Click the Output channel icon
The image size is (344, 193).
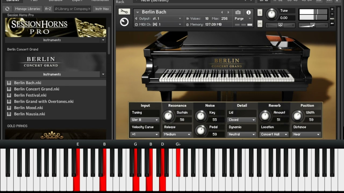(x=136, y=18)
